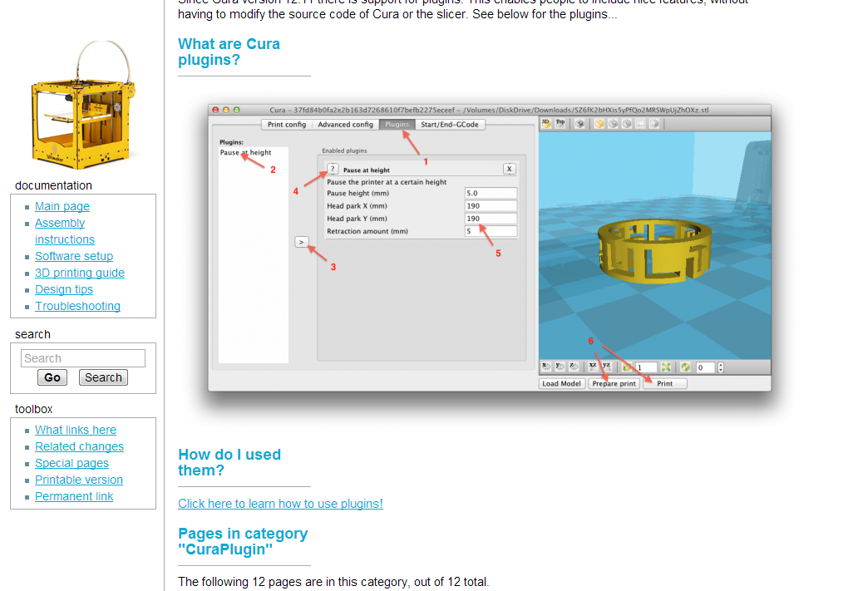Click the '?' help icon for Pause at height
The height and width of the screenshot is (591, 858).
click(x=333, y=169)
